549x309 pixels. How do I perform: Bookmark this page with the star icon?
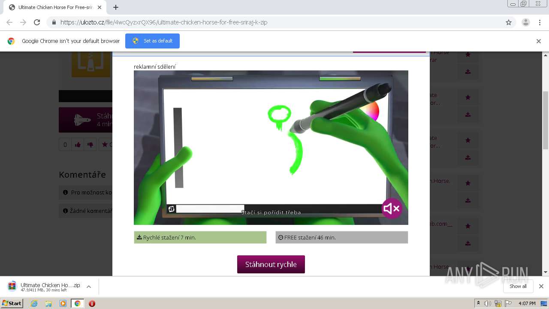click(509, 22)
